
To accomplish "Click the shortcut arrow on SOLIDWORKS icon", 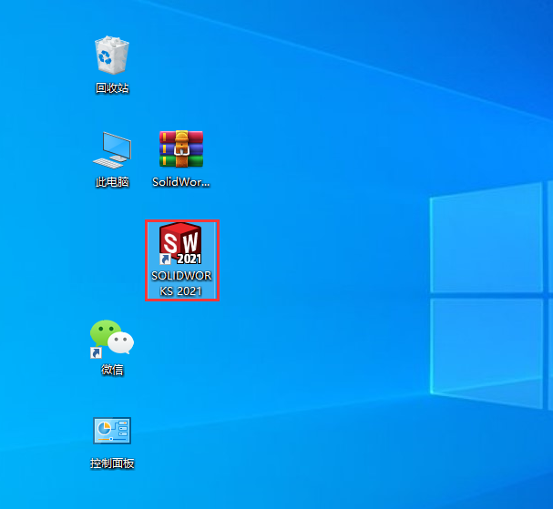I will pyautogui.click(x=165, y=260).
